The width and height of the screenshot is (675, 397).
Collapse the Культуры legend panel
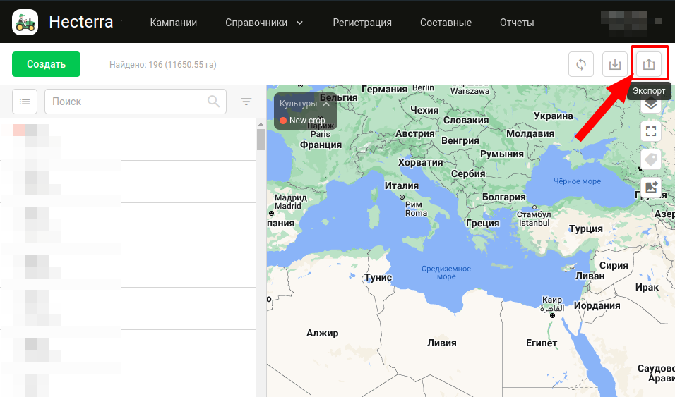click(x=326, y=104)
